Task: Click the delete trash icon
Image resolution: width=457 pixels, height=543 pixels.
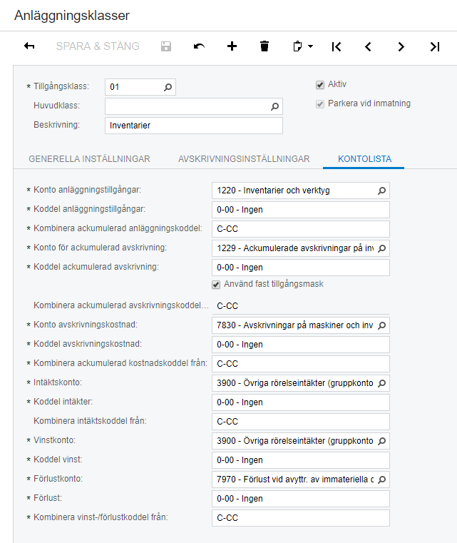Action: 265,46
